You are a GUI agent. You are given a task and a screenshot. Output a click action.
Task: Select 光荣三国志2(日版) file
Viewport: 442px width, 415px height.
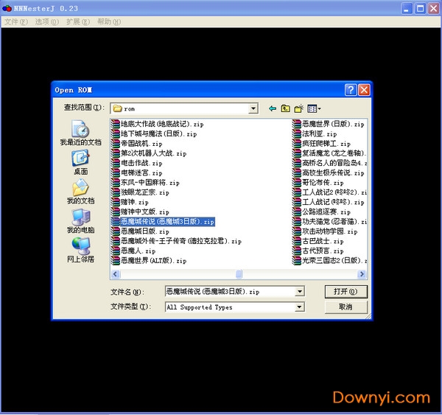329,261
